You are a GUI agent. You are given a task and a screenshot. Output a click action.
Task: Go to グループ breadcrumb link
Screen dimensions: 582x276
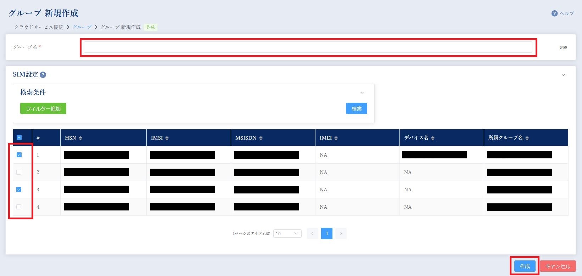click(82, 27)
